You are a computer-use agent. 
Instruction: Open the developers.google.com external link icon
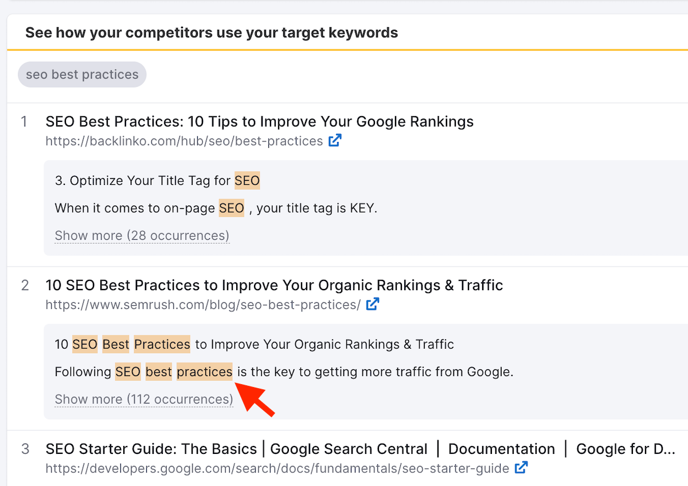521,468
